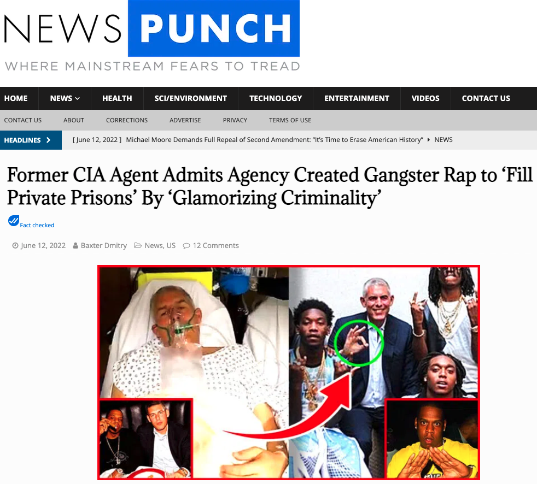Click the Fact checked label

pyautogui.click(x=37, y=225)
